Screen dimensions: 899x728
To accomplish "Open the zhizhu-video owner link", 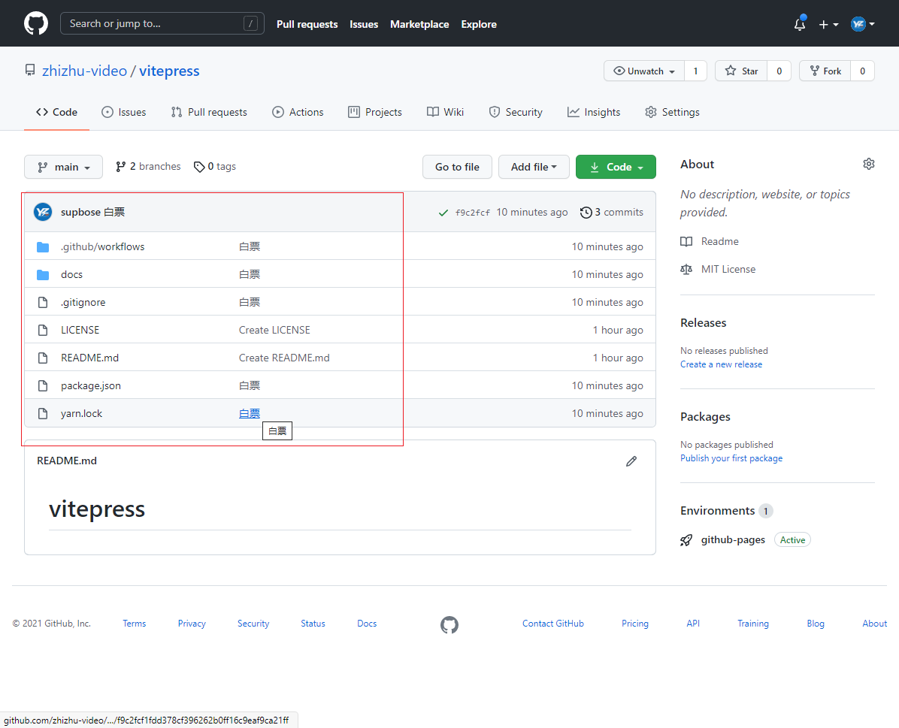I will [x=84, y=71].
